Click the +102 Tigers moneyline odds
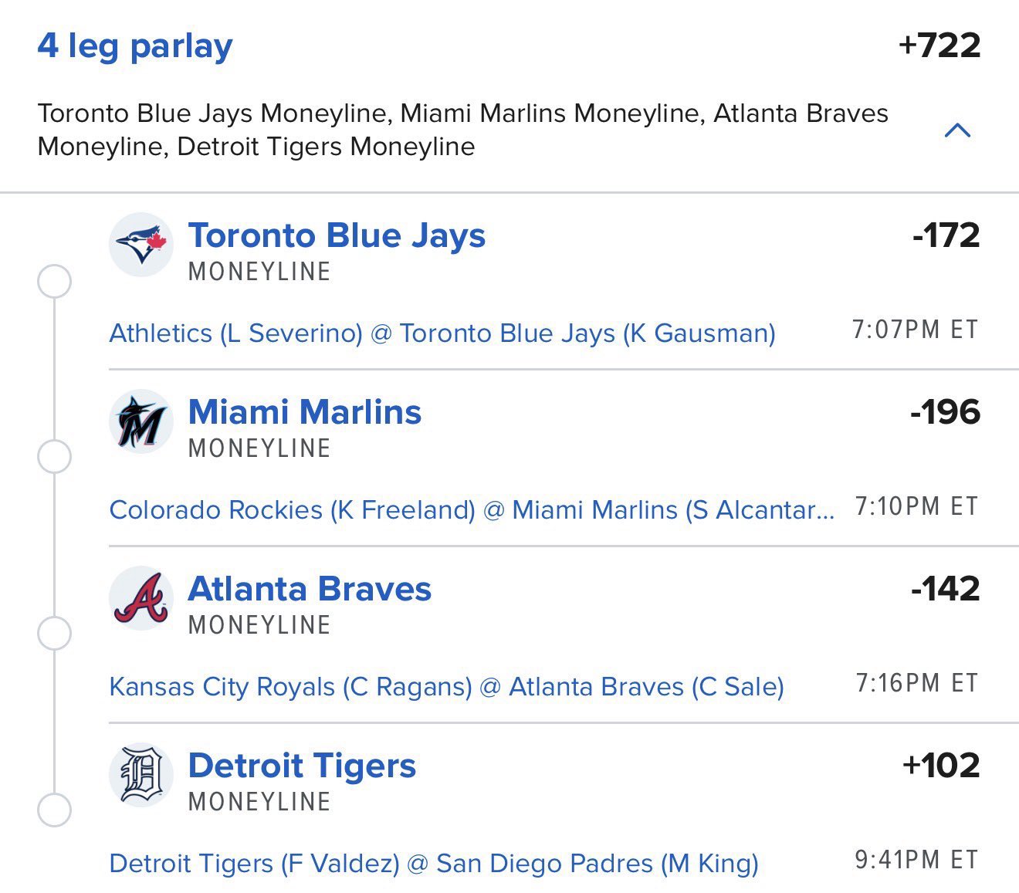Screen dimensions: 1019x893 coord(941,766)
